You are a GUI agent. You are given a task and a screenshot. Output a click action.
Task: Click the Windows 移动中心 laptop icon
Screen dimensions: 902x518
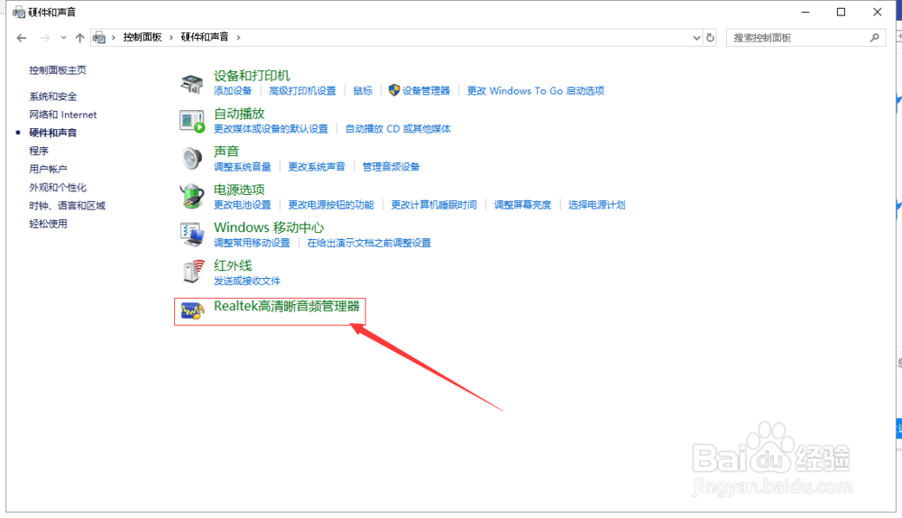coord(191,235)
